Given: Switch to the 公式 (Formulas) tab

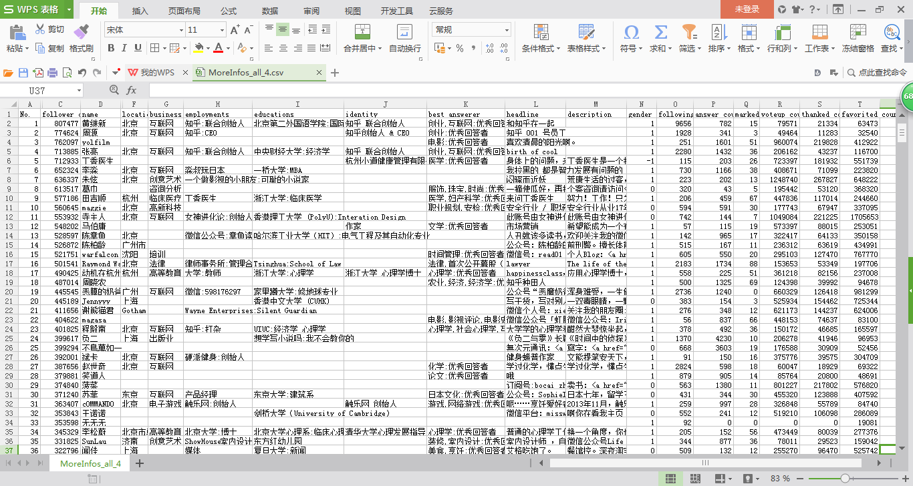Looking at the screenshot, I should (x=229, y=11).
